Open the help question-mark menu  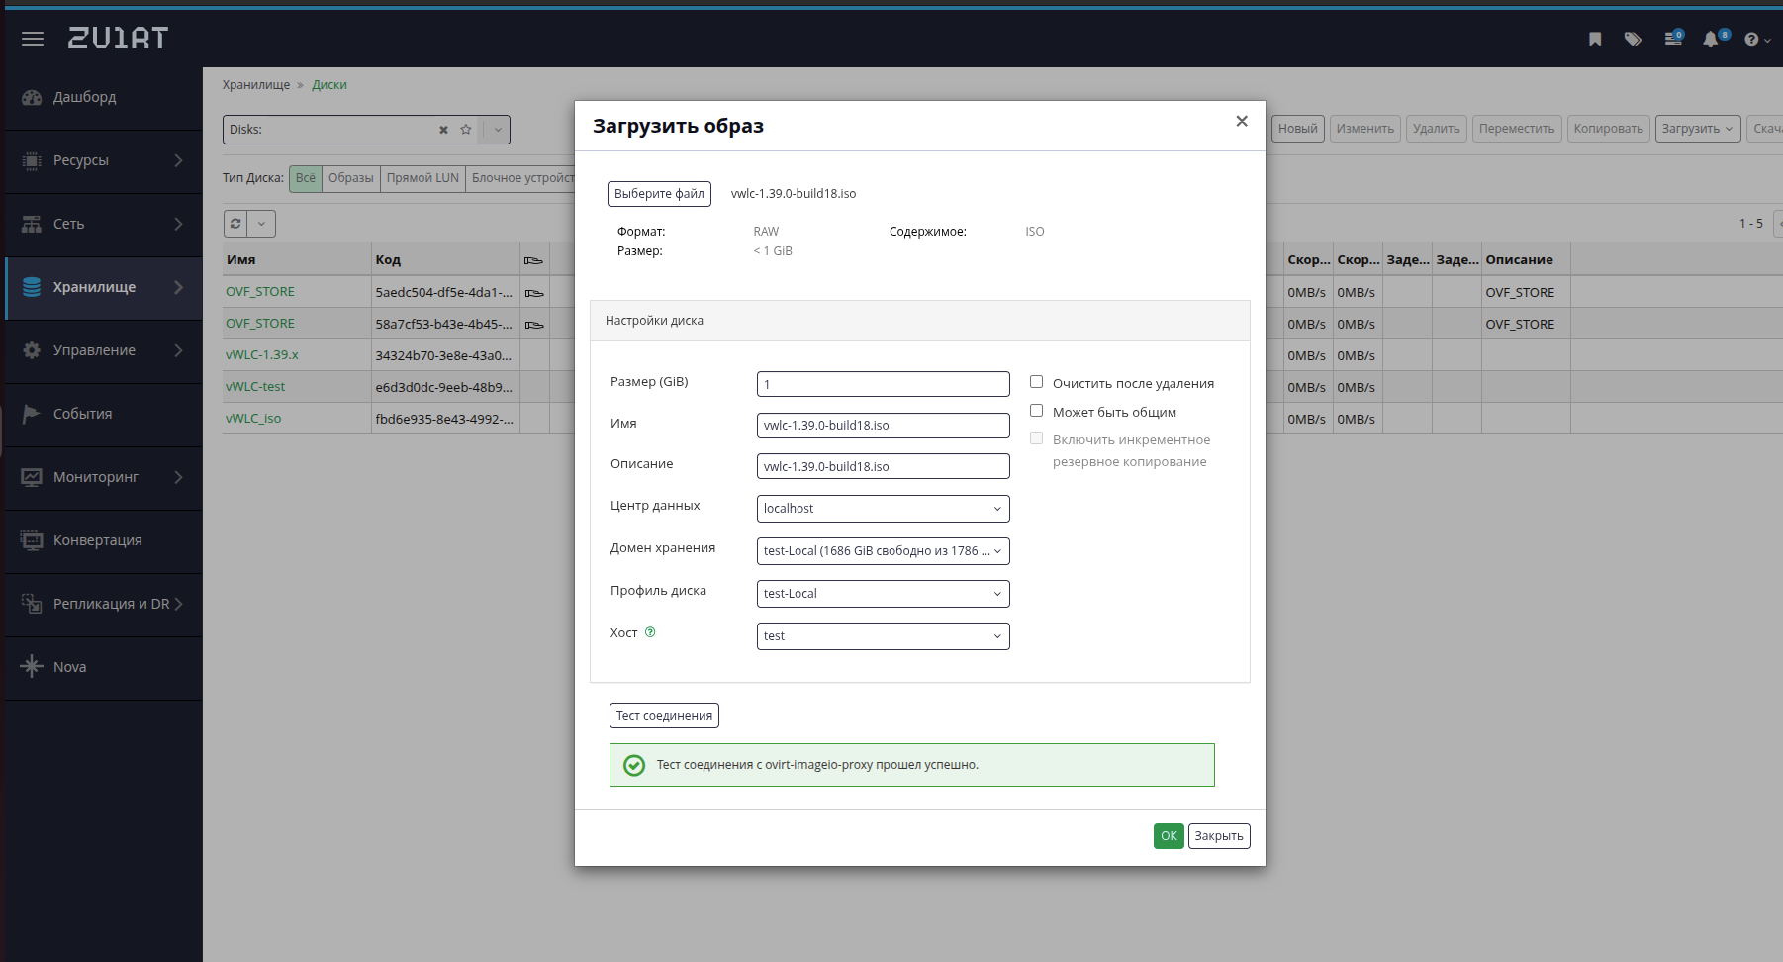click(x=1756, y=39)
